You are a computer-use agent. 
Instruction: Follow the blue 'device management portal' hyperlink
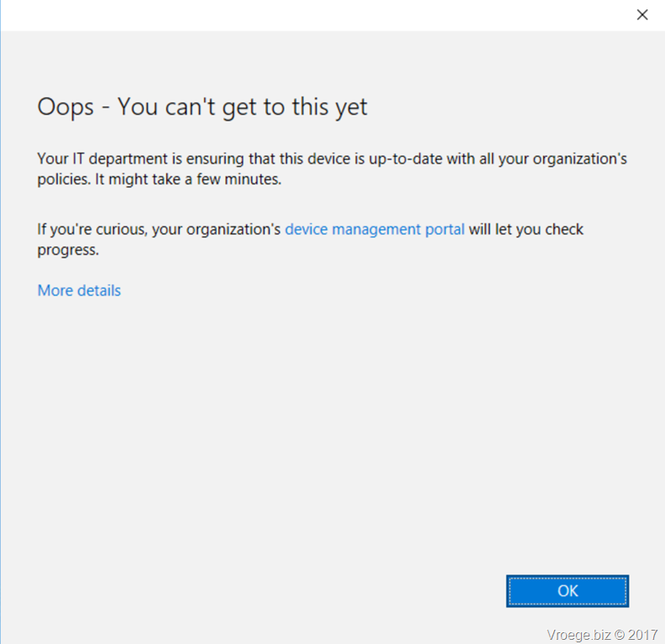[x=374, y=229]
